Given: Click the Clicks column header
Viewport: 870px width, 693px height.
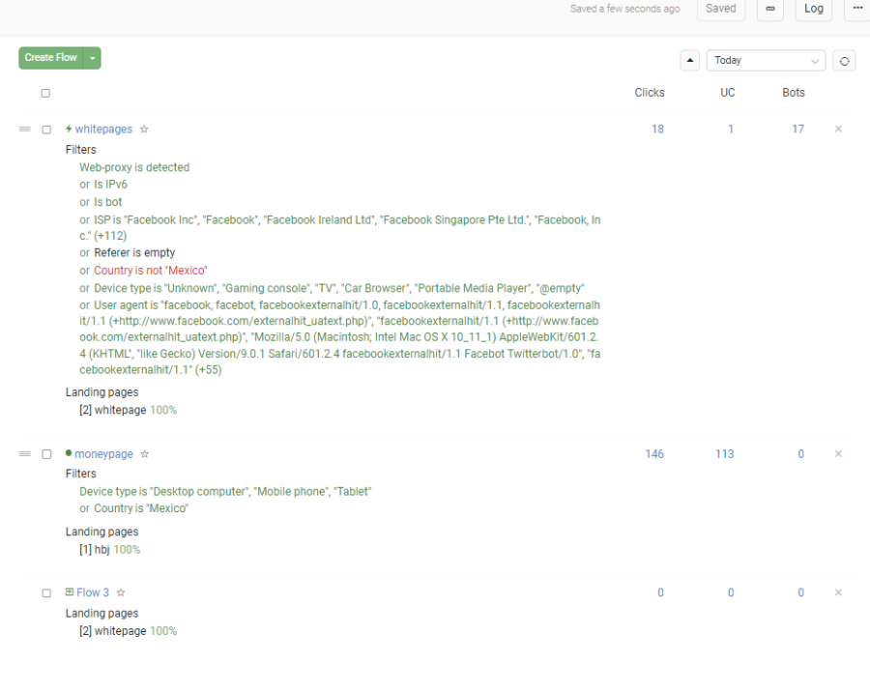Looking at the screenshot, I should (x=650, y=93).
